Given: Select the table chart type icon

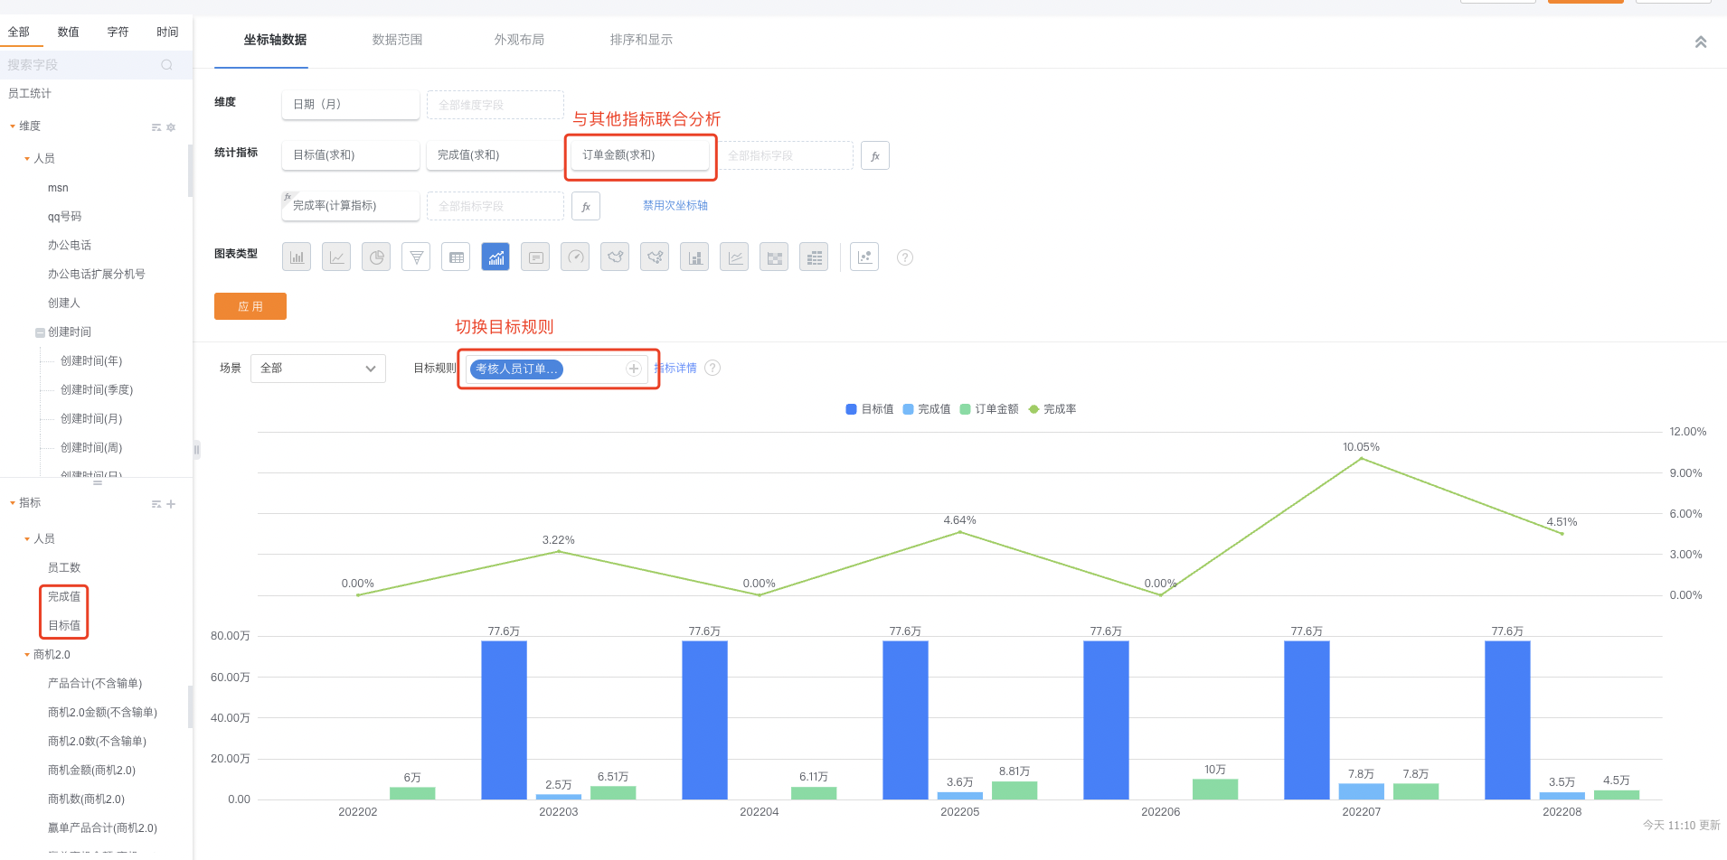Looking at the screenshot, I should click(x=456, y=257).
